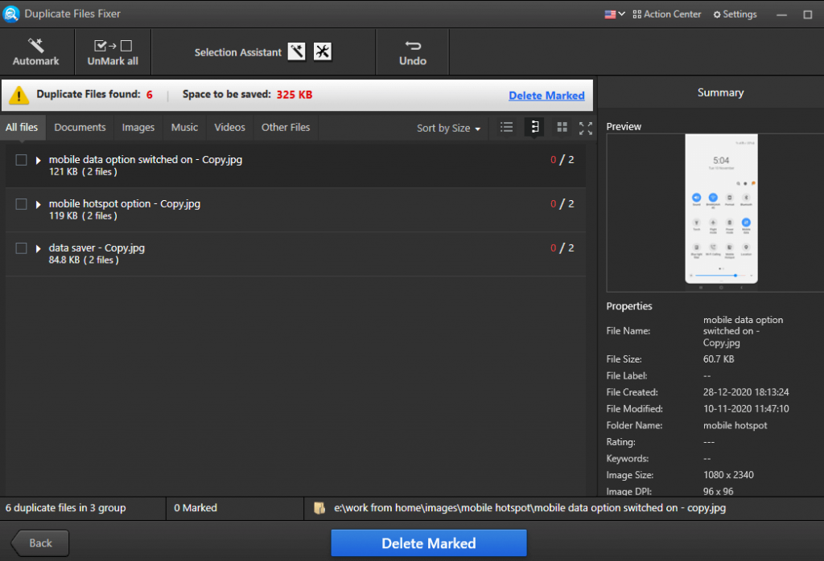The image size is (824, 561).
Task: Expand mobile data option switched on group
Action: pos(38,161)
